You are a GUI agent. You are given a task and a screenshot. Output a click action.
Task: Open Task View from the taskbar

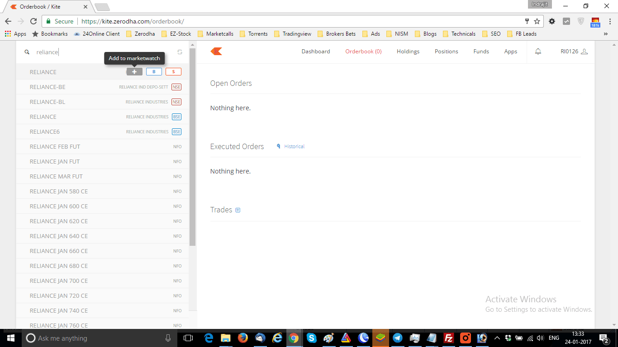pyautogui.click(x=188, y=338)
